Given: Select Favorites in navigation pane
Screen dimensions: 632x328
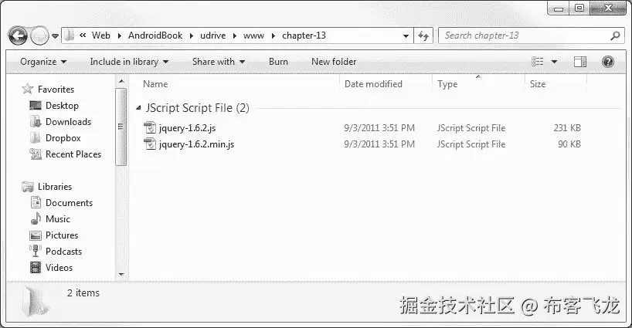Looking at the screenshot, I should [x=56, y=90].
